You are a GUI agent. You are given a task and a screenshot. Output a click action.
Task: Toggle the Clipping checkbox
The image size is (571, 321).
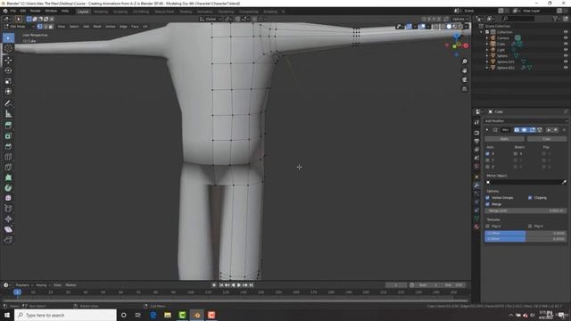[x=530, y=198]
